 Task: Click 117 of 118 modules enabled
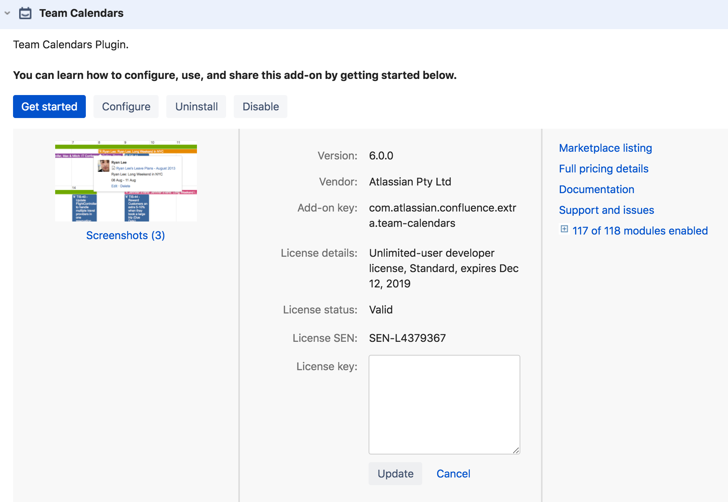point(640,231)
